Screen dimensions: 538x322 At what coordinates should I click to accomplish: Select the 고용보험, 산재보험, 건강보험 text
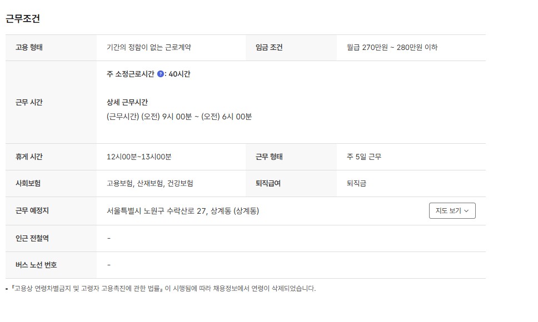[x=150, y=183]
